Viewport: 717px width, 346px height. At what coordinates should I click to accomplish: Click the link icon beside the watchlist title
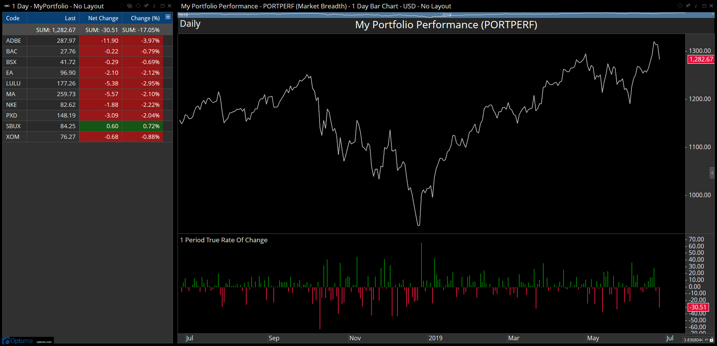pos(7,6)
